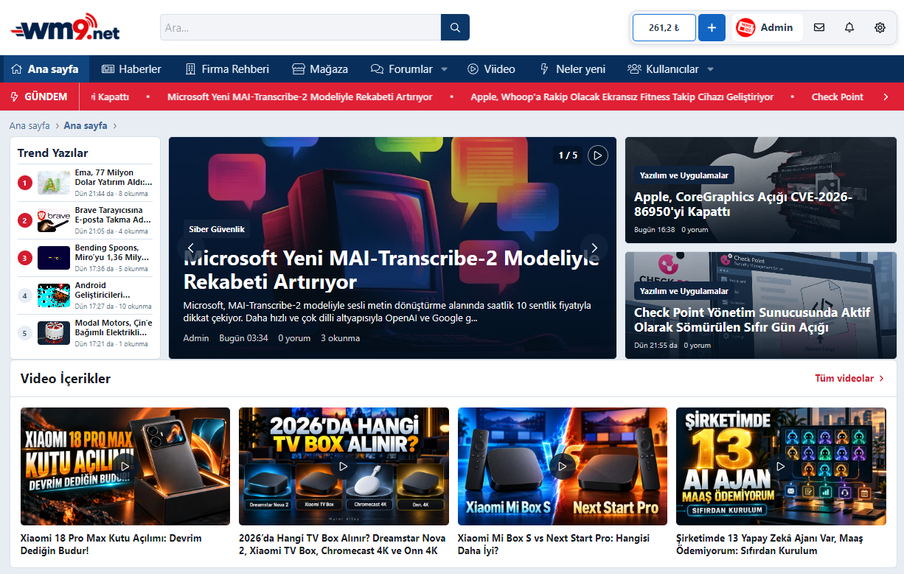The width and height of the screenshot is (904, 574).
Task: Click the blue plus add-balance button
Action: click(x=712, y=27)
